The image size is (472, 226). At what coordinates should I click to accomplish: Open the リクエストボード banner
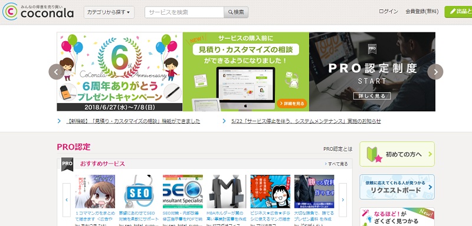[x=397, y=187]
